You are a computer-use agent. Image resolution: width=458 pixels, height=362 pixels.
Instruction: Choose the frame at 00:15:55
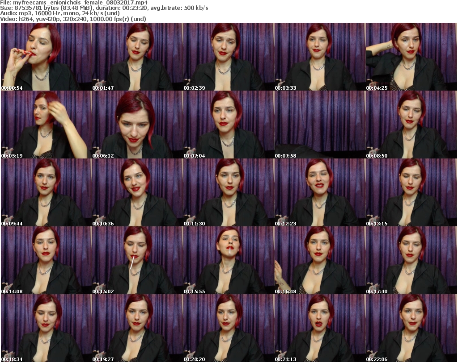[x=229, y=260]
